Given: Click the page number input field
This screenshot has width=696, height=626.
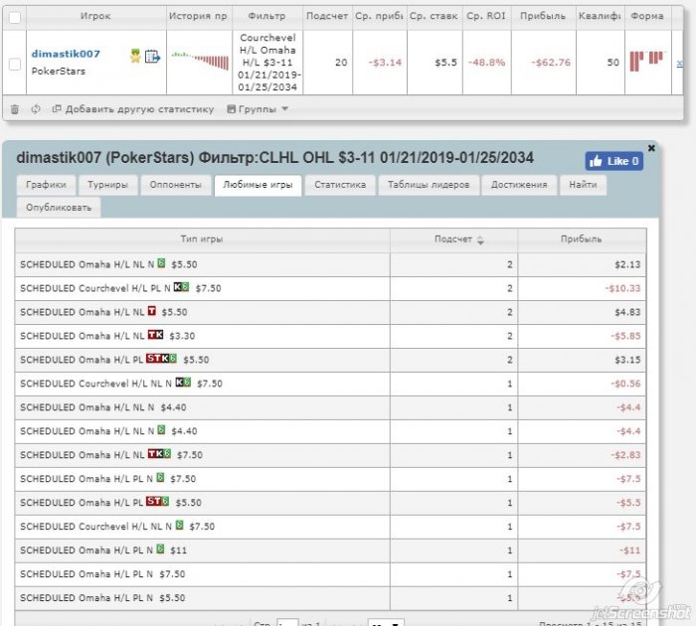Looking at the screenshot, I should tap(287, 622).
